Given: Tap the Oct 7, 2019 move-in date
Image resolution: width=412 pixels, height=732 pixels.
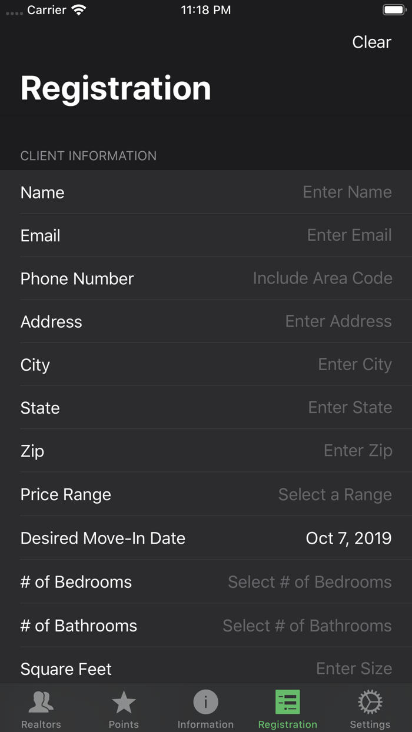Looking at the screenshot, I should pos(348,538).
